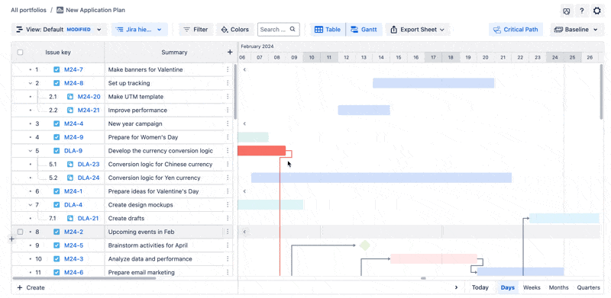Focus the Search input field
The width and height of the screenshot is (611, 298).
click(278, 30)
